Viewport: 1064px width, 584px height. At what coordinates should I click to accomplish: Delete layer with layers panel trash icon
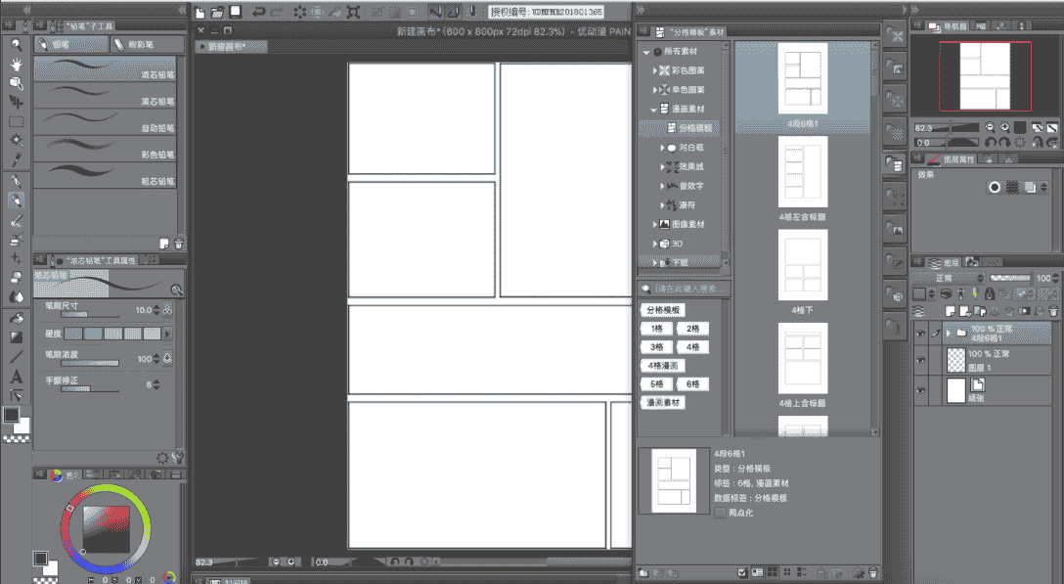[1053, 311]
